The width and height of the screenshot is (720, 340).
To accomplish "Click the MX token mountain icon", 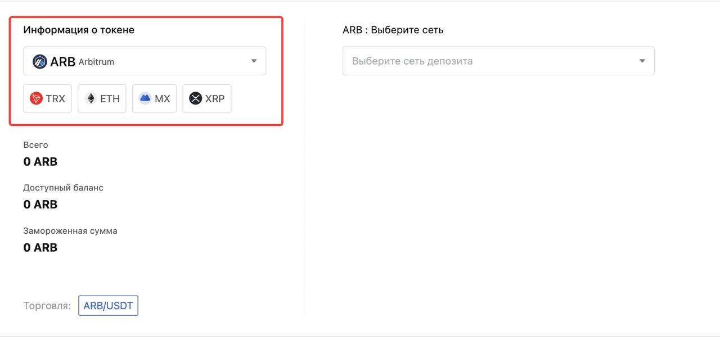I will click(145, 99).
